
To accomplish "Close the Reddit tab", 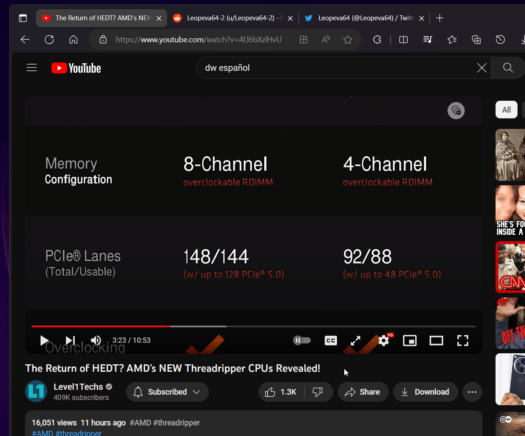I will click(290, 18).
